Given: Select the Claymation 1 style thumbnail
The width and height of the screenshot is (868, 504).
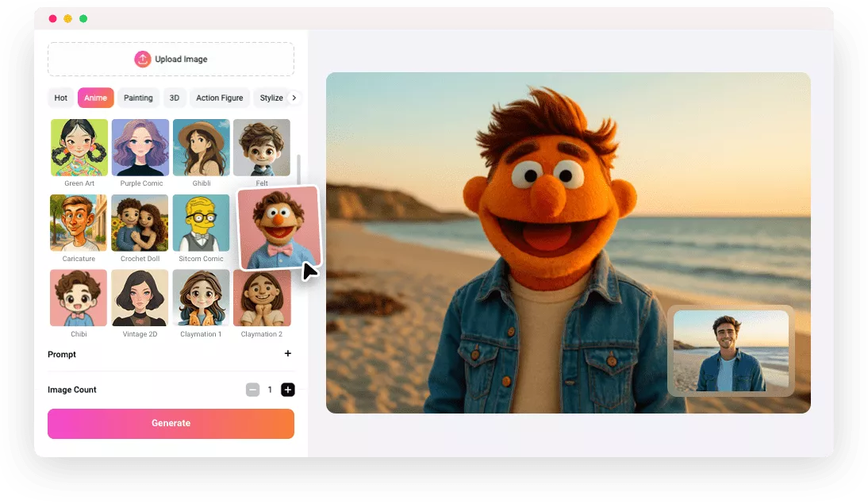Looking at the screenshot, I should (201, 298).
